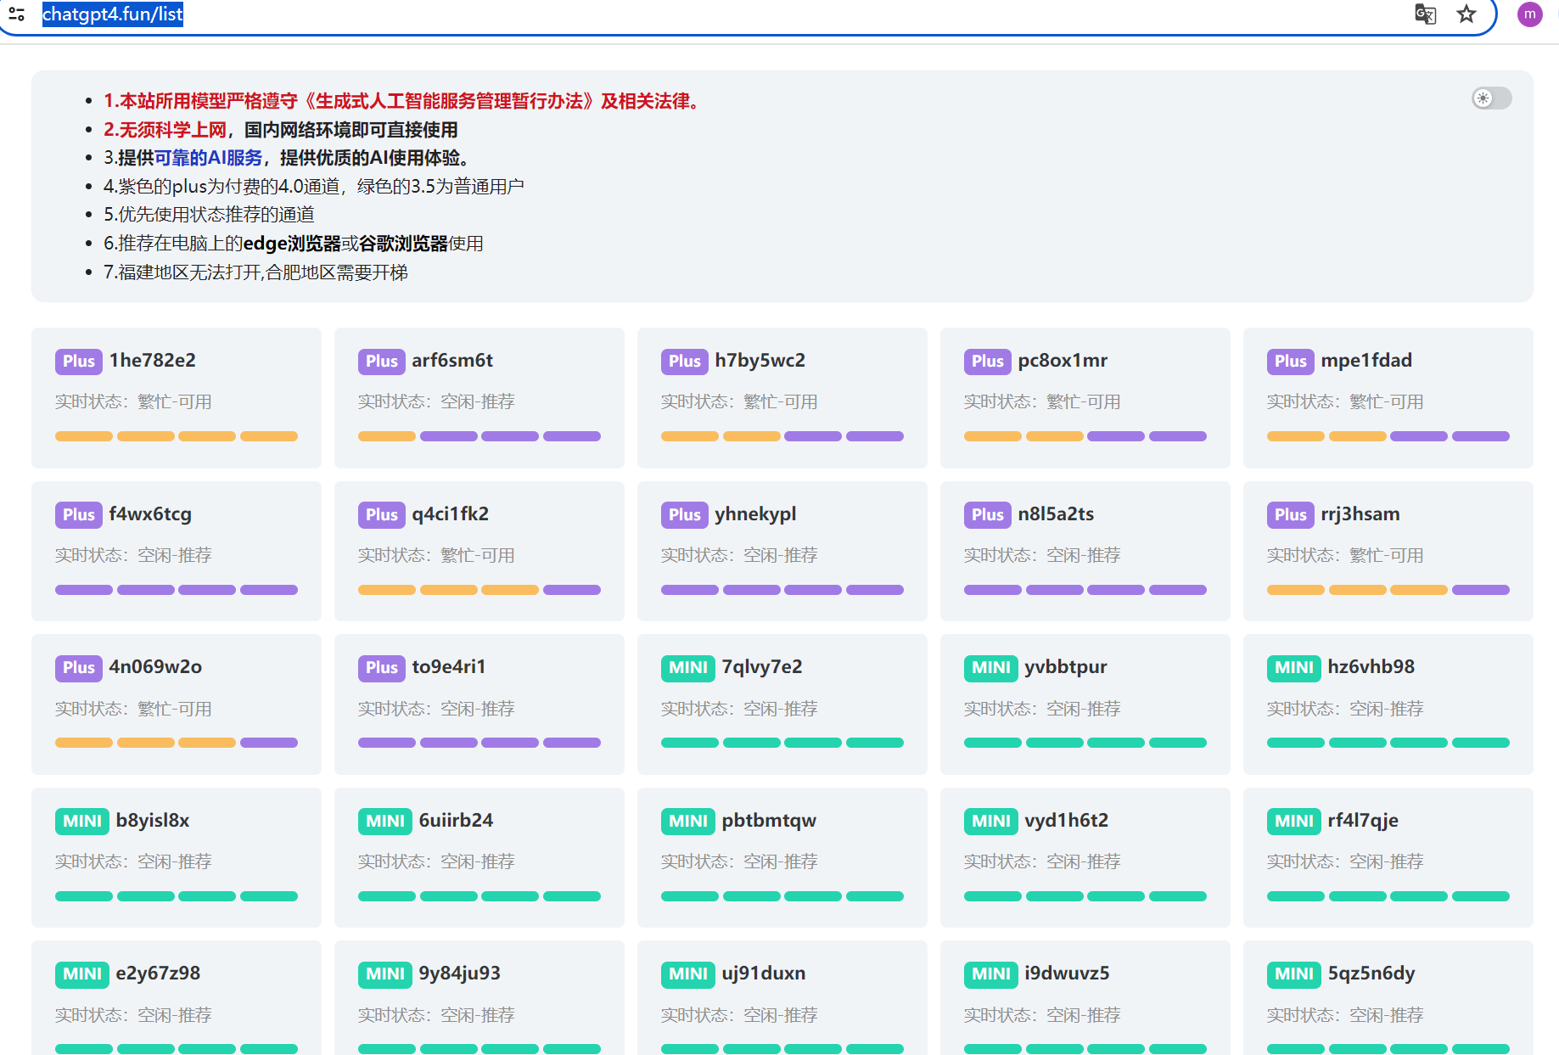
Task: Bookmark this page with the star icon
Action: [1466, 14]
